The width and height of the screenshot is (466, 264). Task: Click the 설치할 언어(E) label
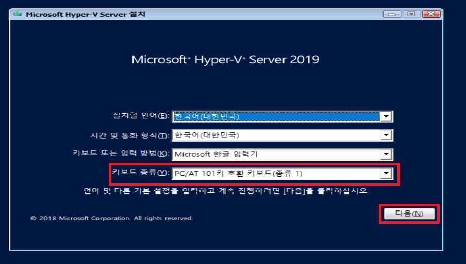(141, 116)
